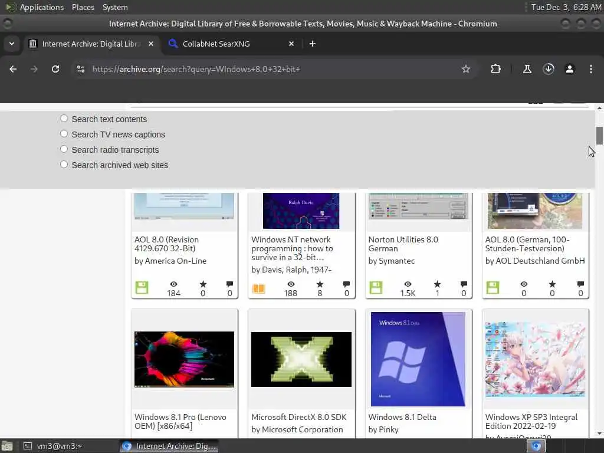Click author text 'by Symantec'
The height and width of the screenshot is (453, 604).
point(392,261)
